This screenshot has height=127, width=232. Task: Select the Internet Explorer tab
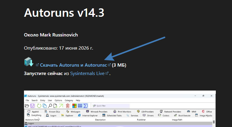pyautogui.click(x=88, y=115)
